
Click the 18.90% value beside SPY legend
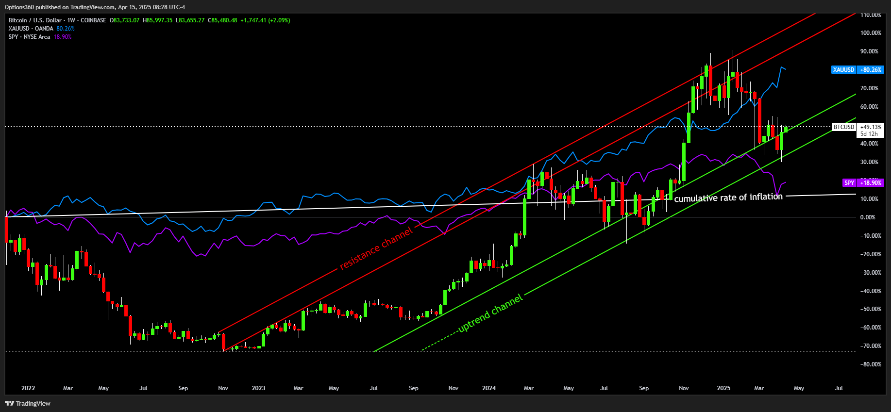coord(63,37)
